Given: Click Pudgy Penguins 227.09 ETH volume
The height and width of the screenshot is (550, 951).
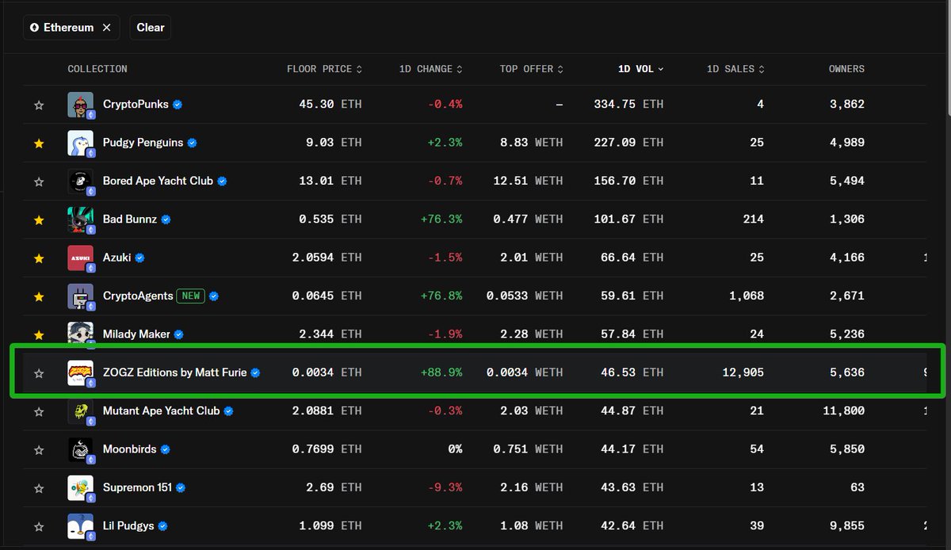Looking at the screenshot, I should (x=628, y=143).
